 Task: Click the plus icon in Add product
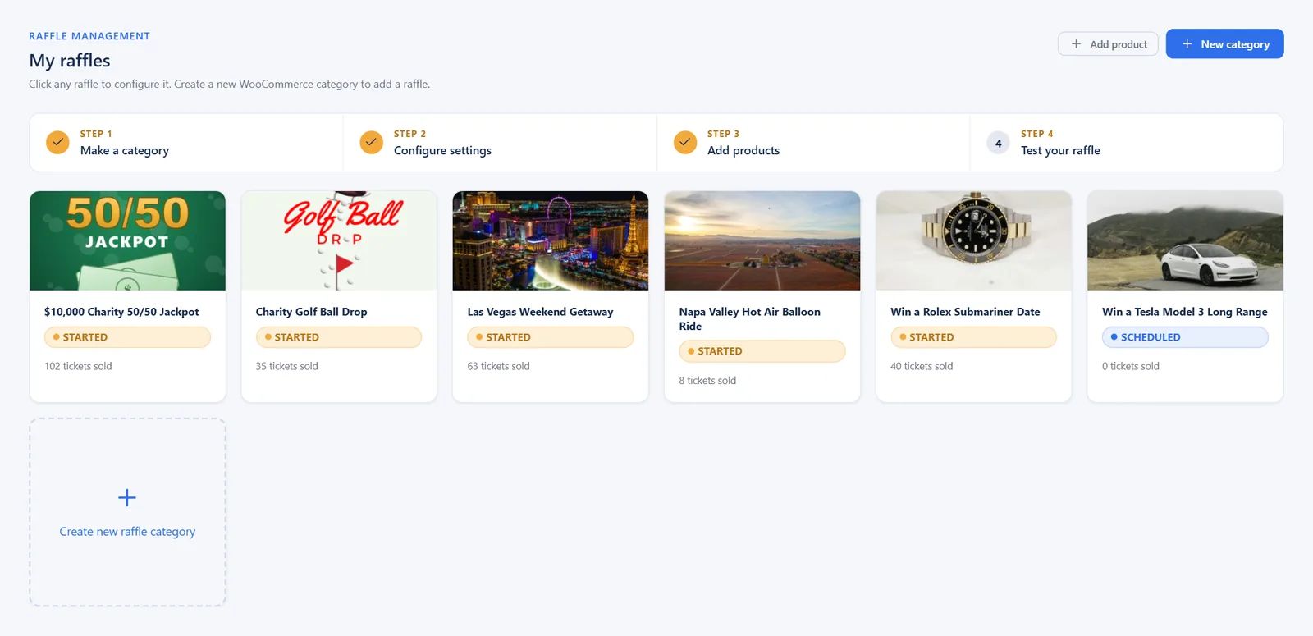pos(1076,44)
